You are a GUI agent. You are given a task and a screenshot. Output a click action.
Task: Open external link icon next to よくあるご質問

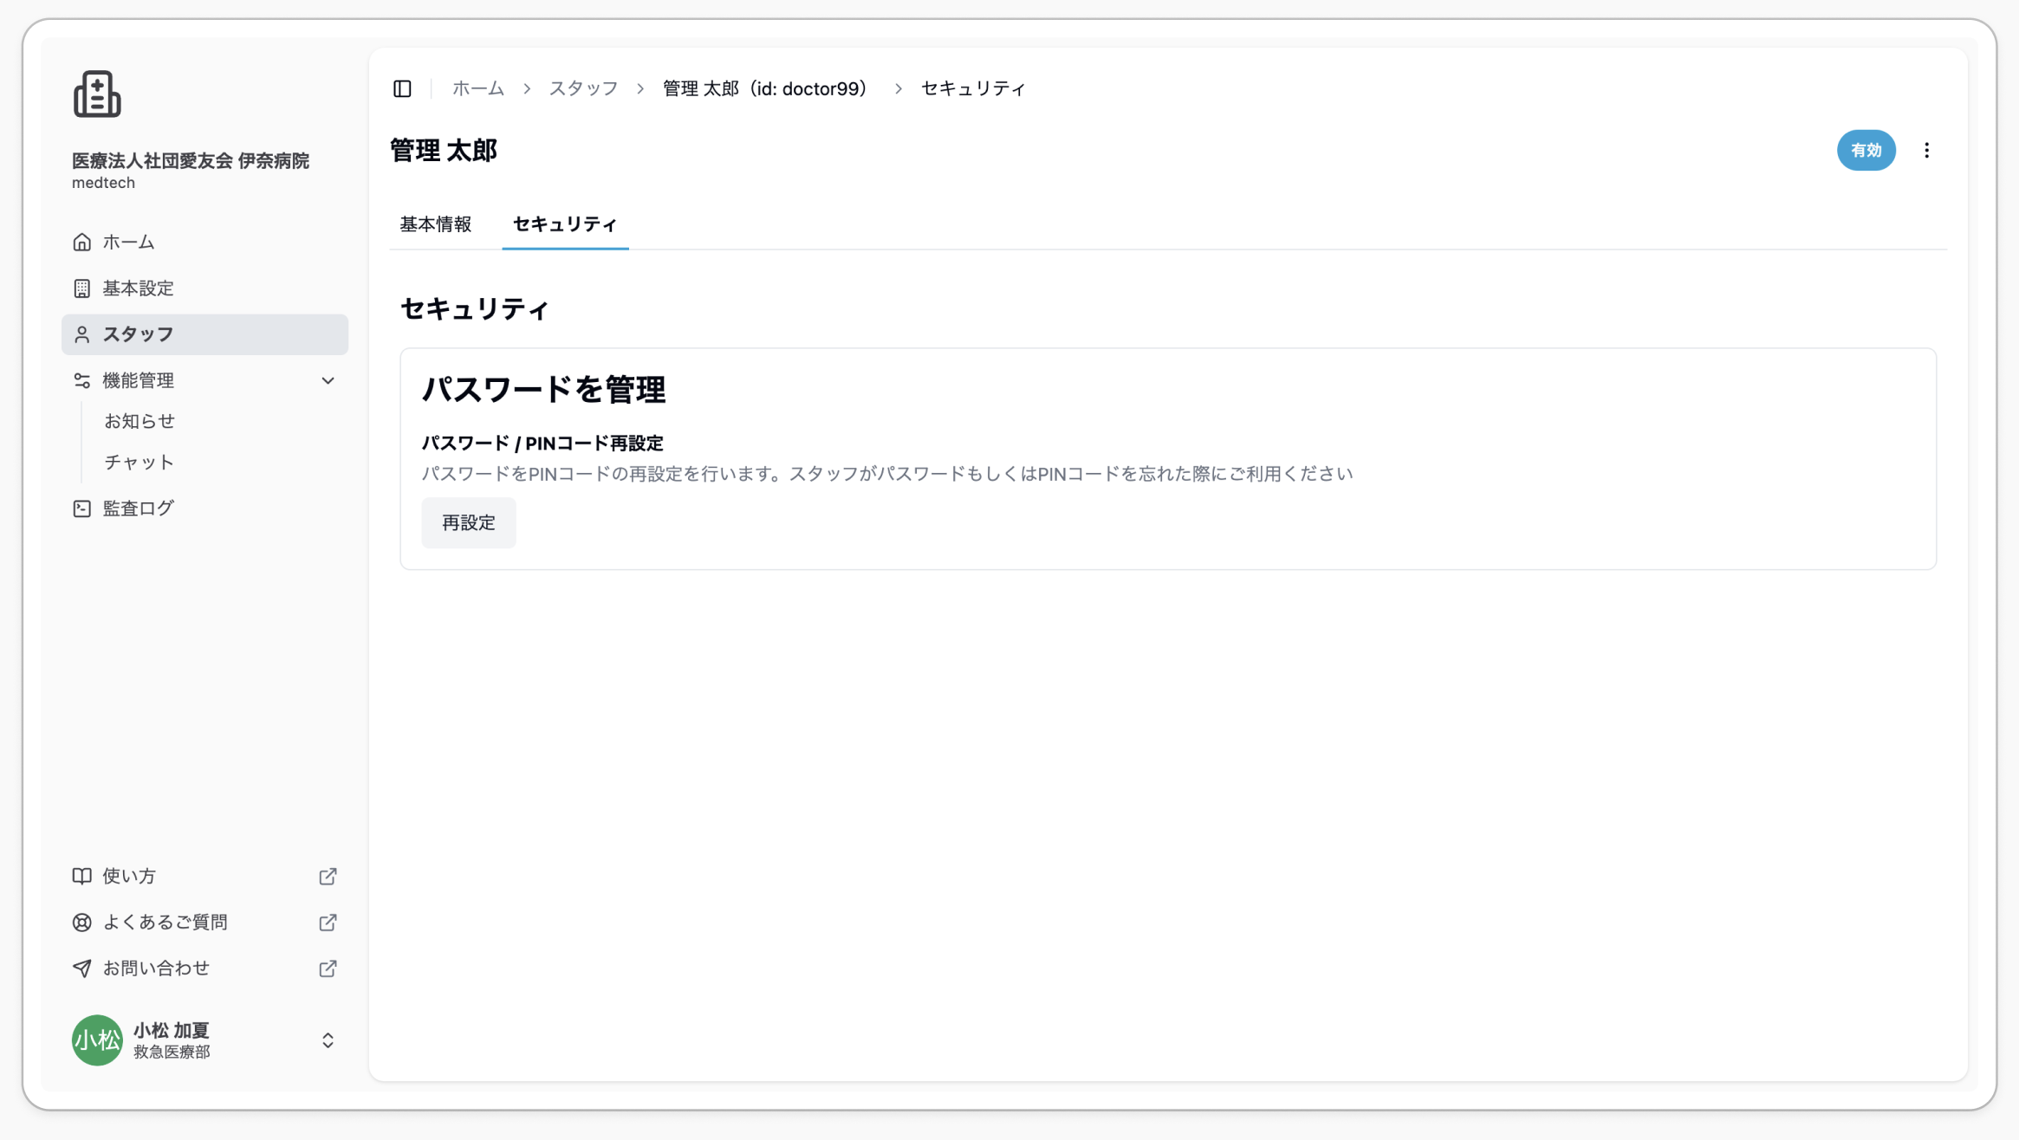328,923
